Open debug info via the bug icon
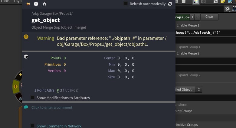 pyautogui.click(x=44, y=4)
